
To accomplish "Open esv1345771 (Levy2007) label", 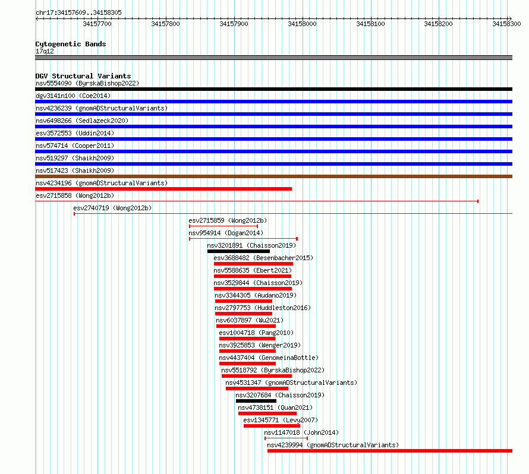I will (x=281, y=420).
